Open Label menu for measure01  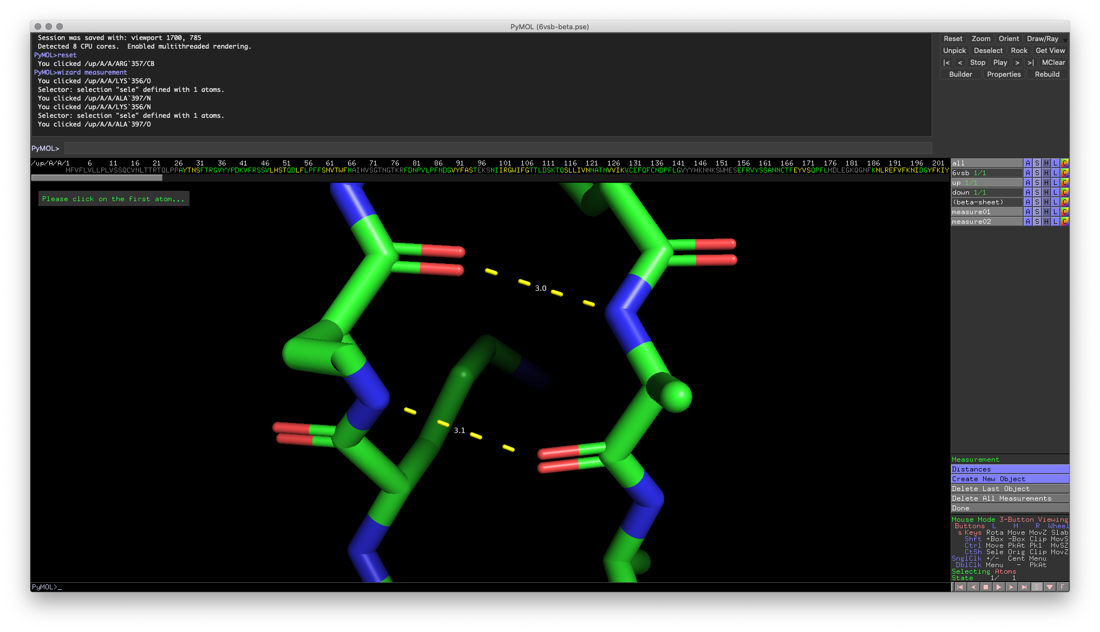1055,212
